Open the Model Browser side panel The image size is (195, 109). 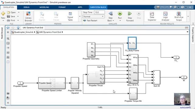2,33
